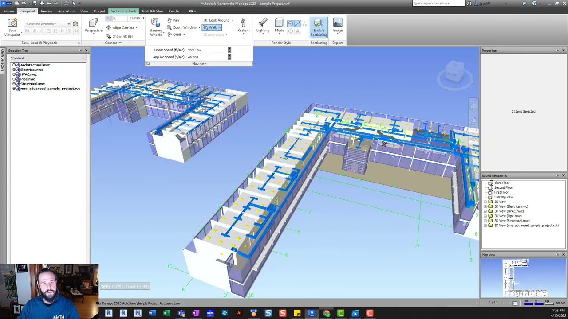Expand the Electrical.nwc tree node
Screen dimensions: 568x319
tap(14, 70)
